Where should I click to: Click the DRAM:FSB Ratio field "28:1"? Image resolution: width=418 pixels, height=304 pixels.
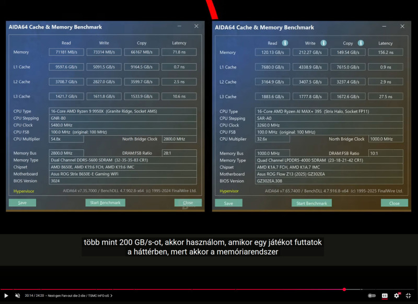pos(179,153)
